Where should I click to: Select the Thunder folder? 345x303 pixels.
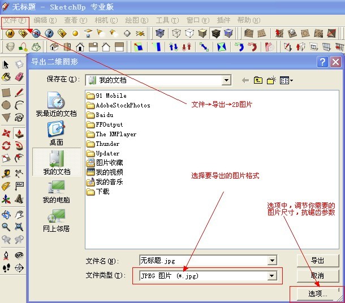(x=103, y=144)
